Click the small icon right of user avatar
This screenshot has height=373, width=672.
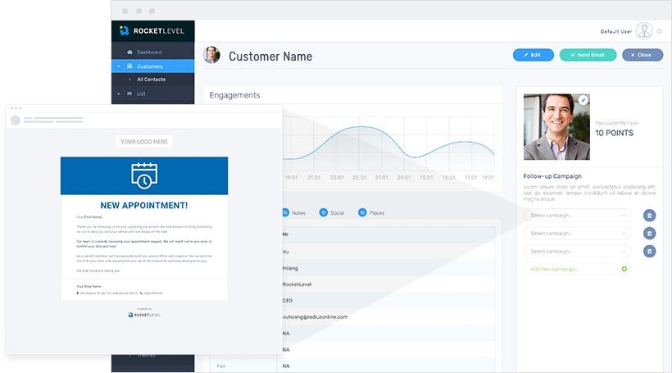pyautogui.click(x=659, y=31)
